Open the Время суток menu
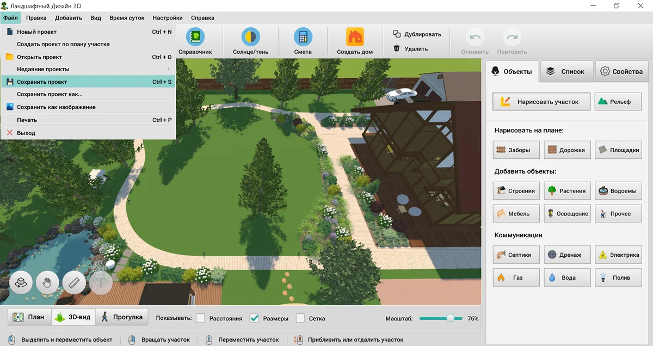Screen dimensions: 653x346 127,18
